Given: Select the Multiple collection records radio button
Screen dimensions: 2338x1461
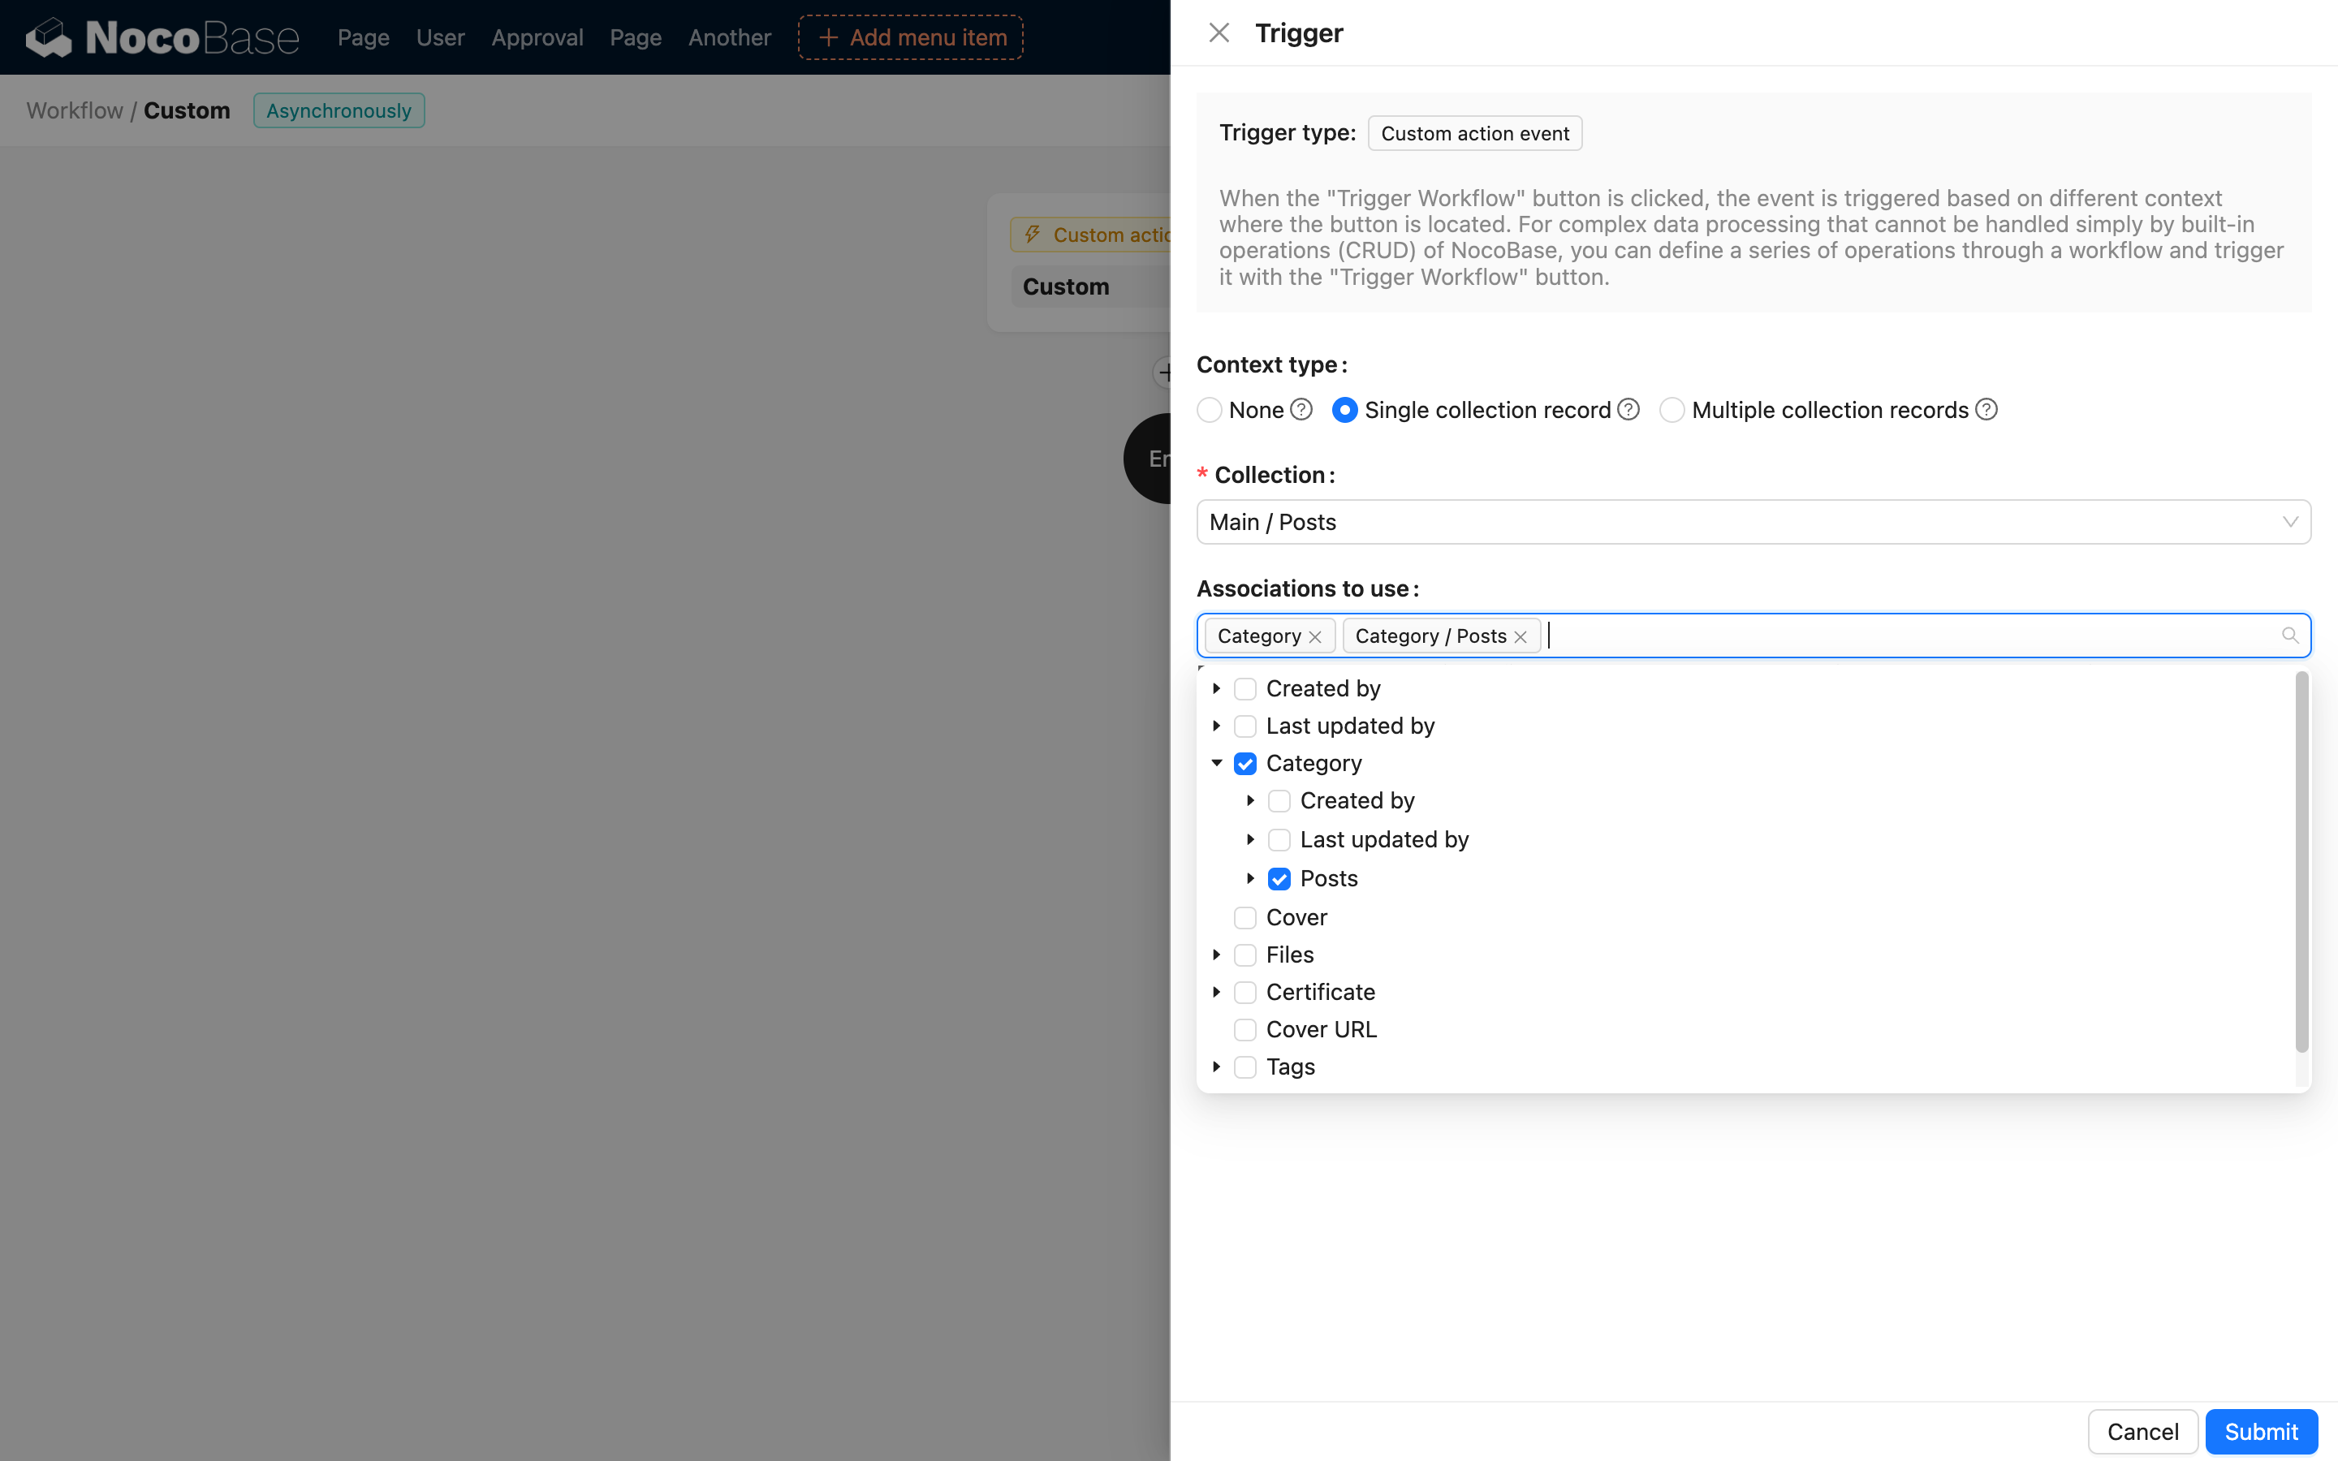Looking at the screenshot, I should pyautogui.click(x=1672, y=410).
